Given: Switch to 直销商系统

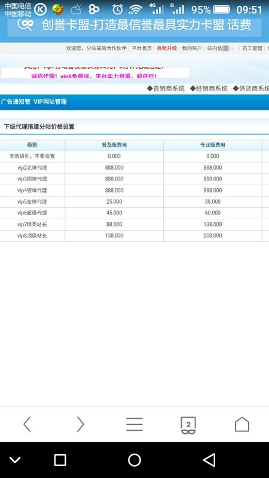Looking at the screenshot, I should pyautogui.click(x=166, y=88).
